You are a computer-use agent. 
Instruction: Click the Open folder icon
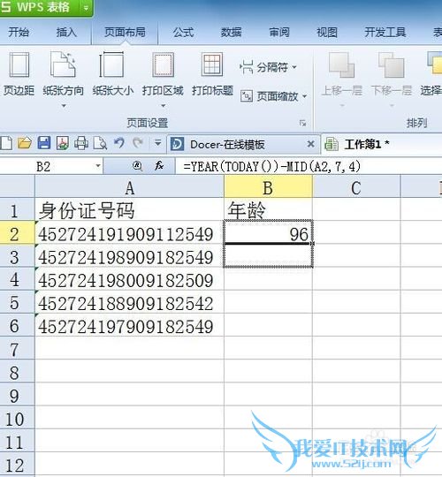point(25,143)
